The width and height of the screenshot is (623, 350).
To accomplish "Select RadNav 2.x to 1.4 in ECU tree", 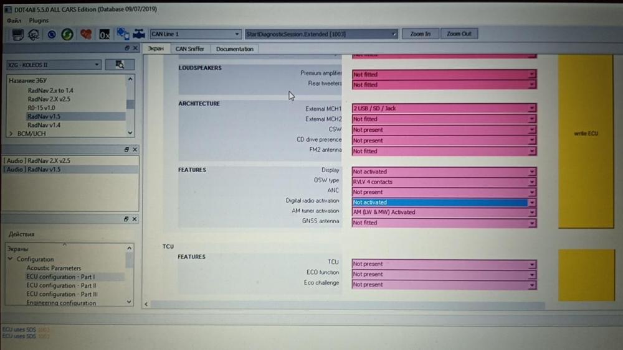I will click(50, 90).
